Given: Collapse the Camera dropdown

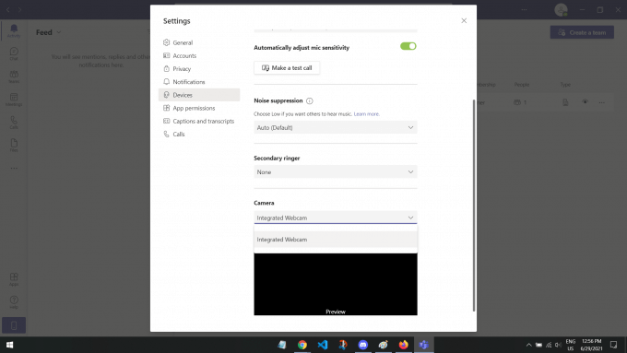Looking at the screenshot, I should [336, 218].
